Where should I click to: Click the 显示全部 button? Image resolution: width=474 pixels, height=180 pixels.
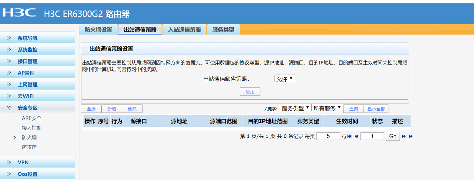click(x=376, y=109)
